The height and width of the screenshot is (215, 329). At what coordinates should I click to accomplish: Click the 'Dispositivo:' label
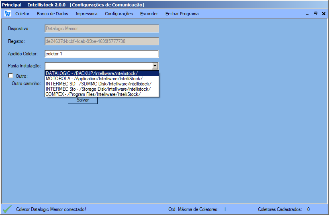[19, 28]
